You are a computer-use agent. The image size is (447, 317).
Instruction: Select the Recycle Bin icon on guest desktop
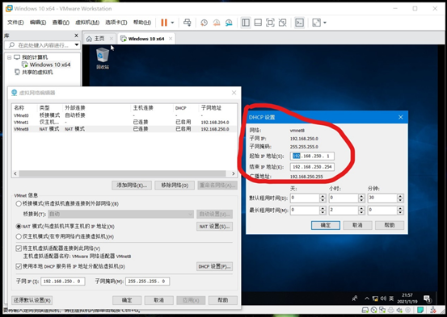103,58
